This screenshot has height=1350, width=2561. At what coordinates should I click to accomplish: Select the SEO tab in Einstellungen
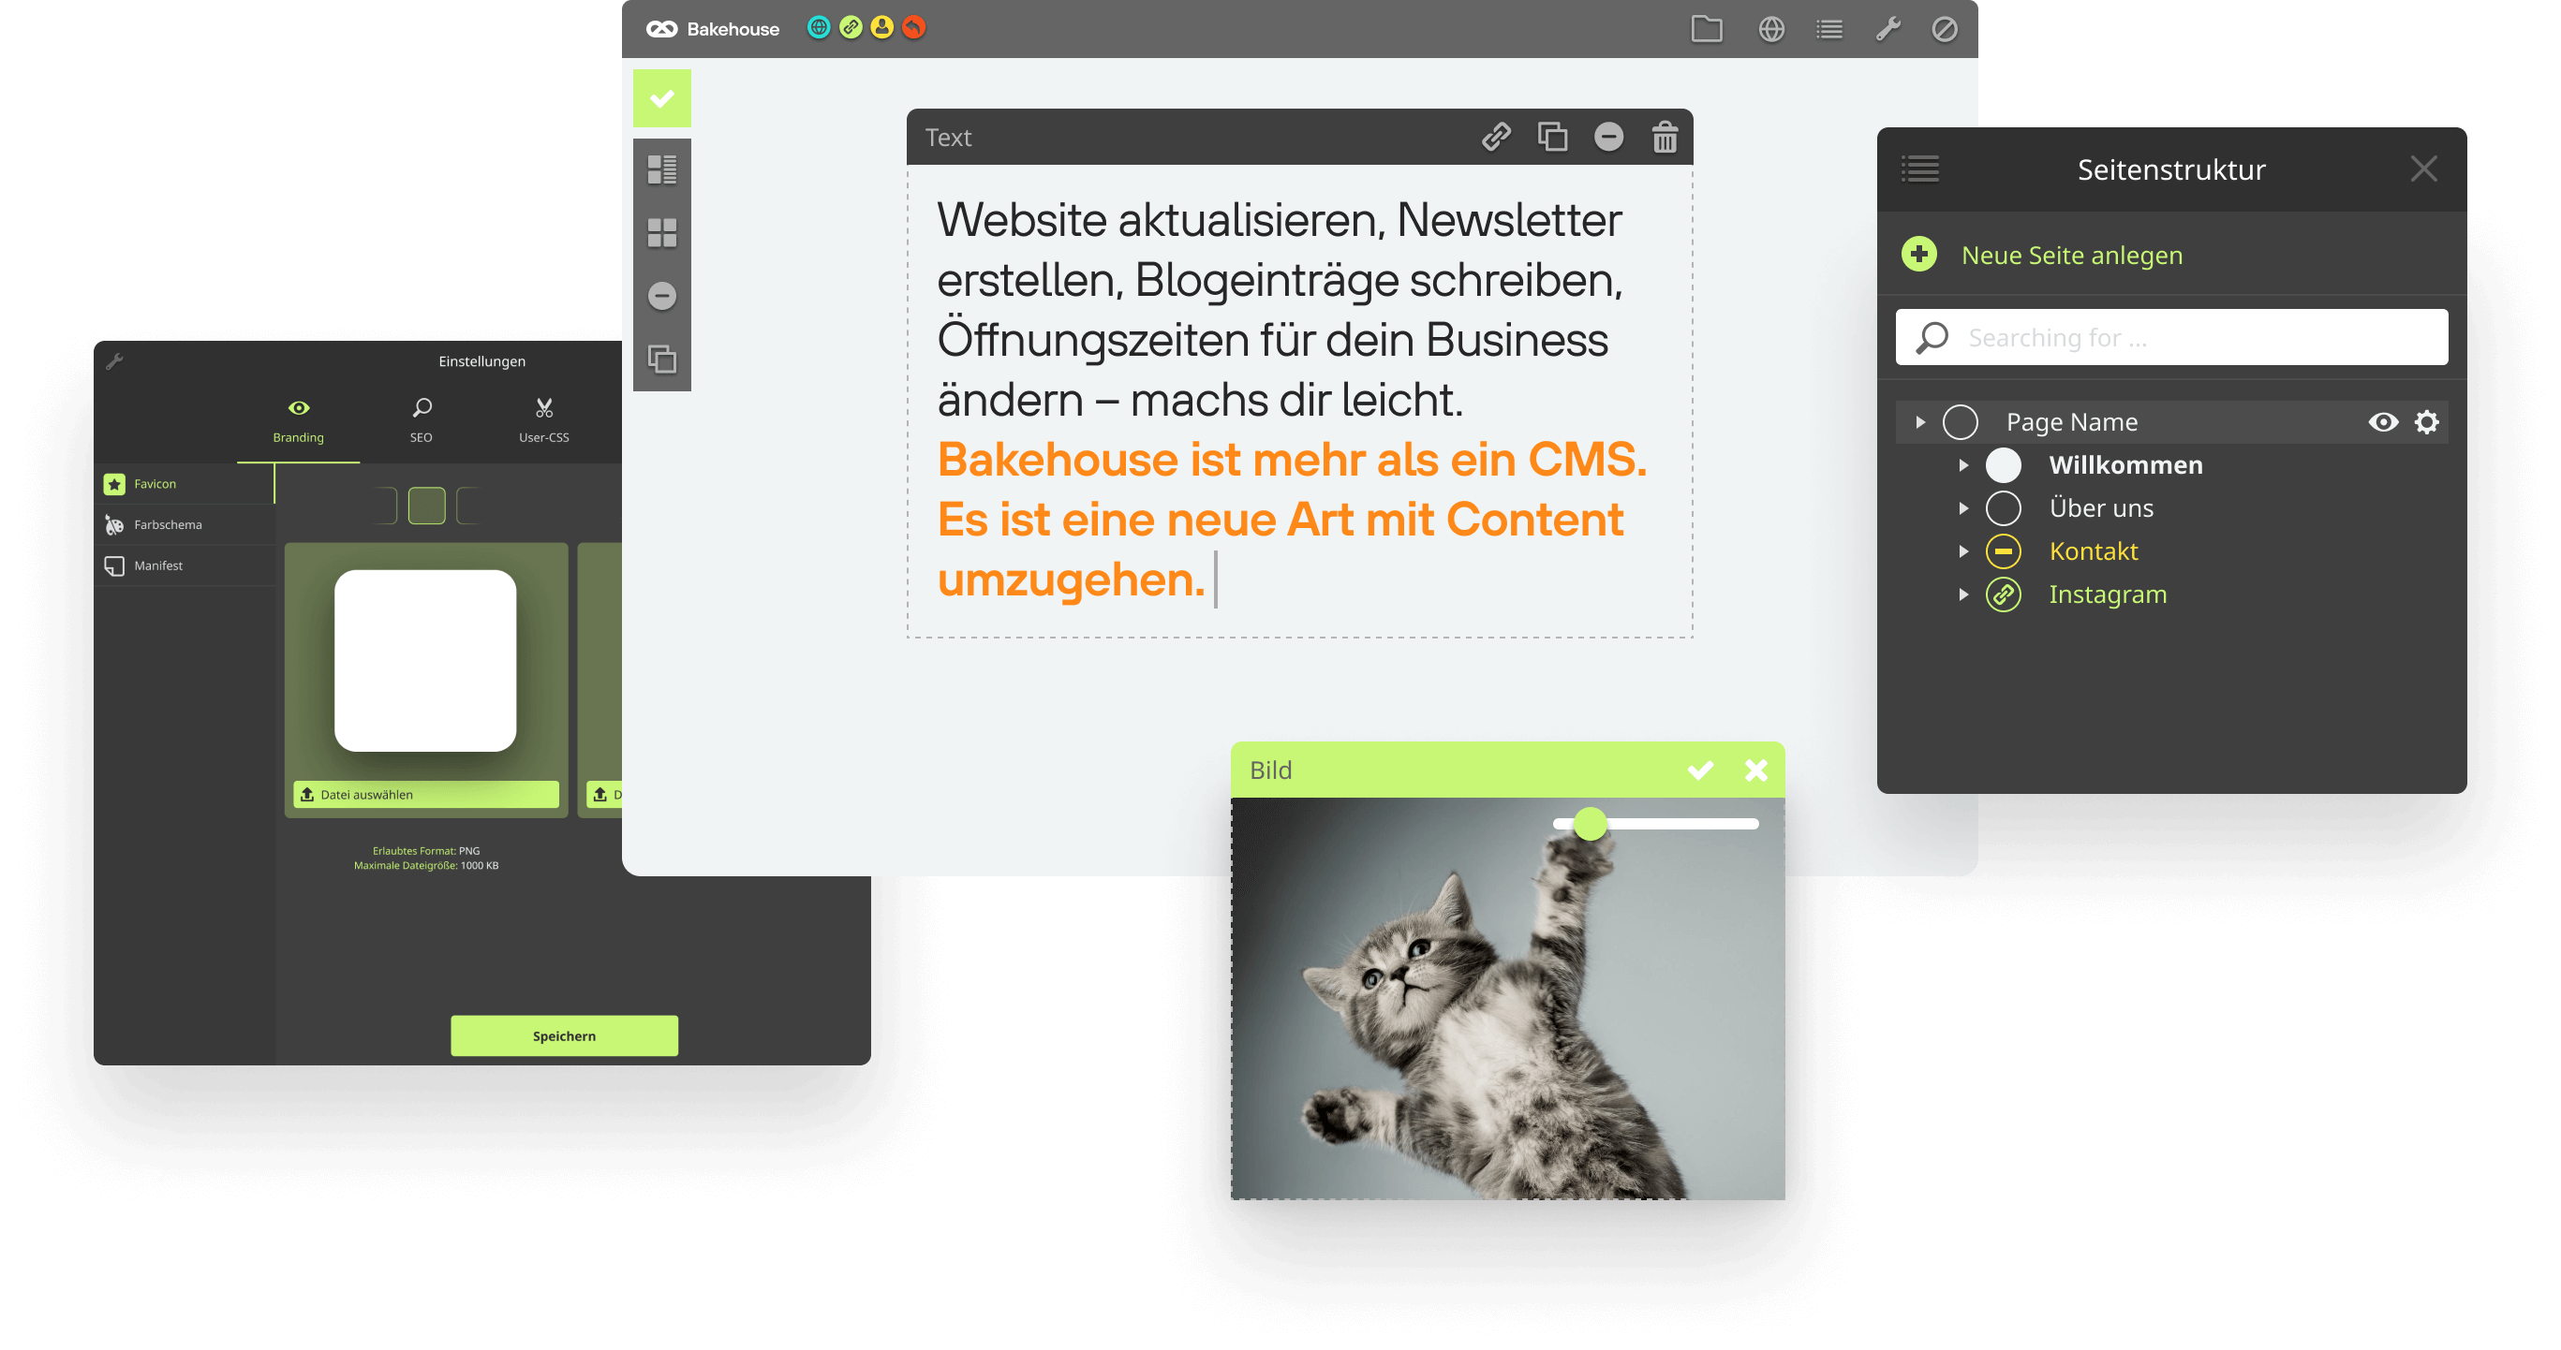coord(420,420)
